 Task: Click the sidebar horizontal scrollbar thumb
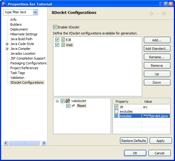[x=24, y=143]
